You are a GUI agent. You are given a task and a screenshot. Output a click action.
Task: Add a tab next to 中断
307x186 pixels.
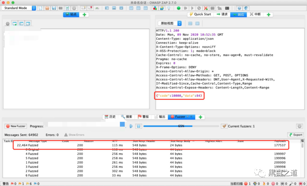pos(269,15)
